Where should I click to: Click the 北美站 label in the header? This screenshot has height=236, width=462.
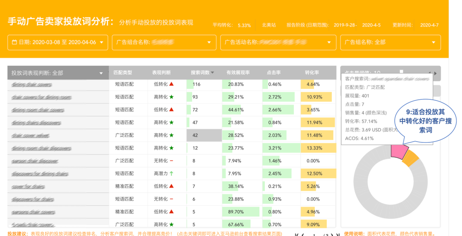pos(269,25)
